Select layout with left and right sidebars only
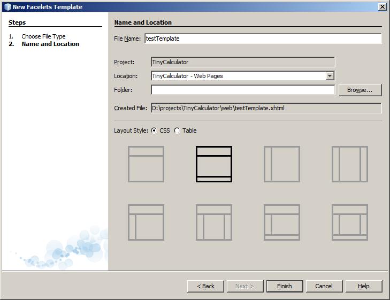The height and width of the screenshot is (300, 390). 350,164
